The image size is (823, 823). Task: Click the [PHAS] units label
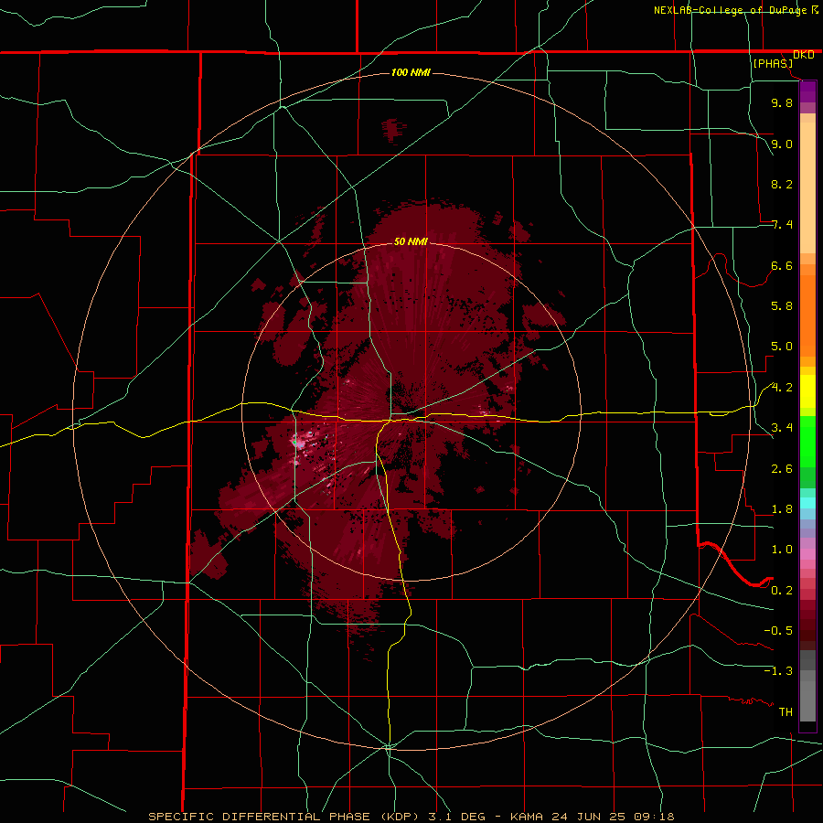(x=773, y=63)
